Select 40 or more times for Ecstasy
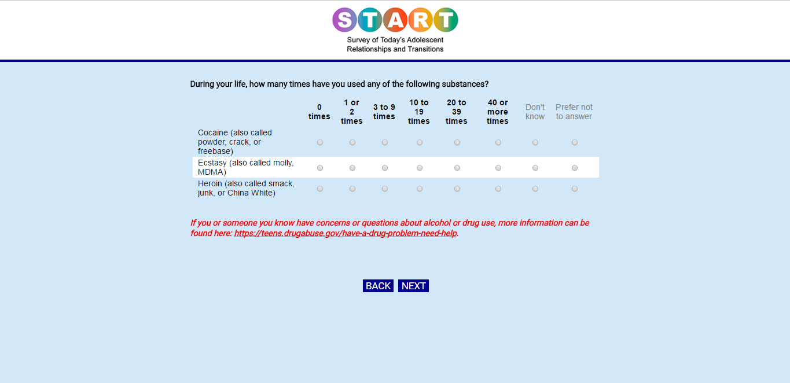 (x=498, y=168)
